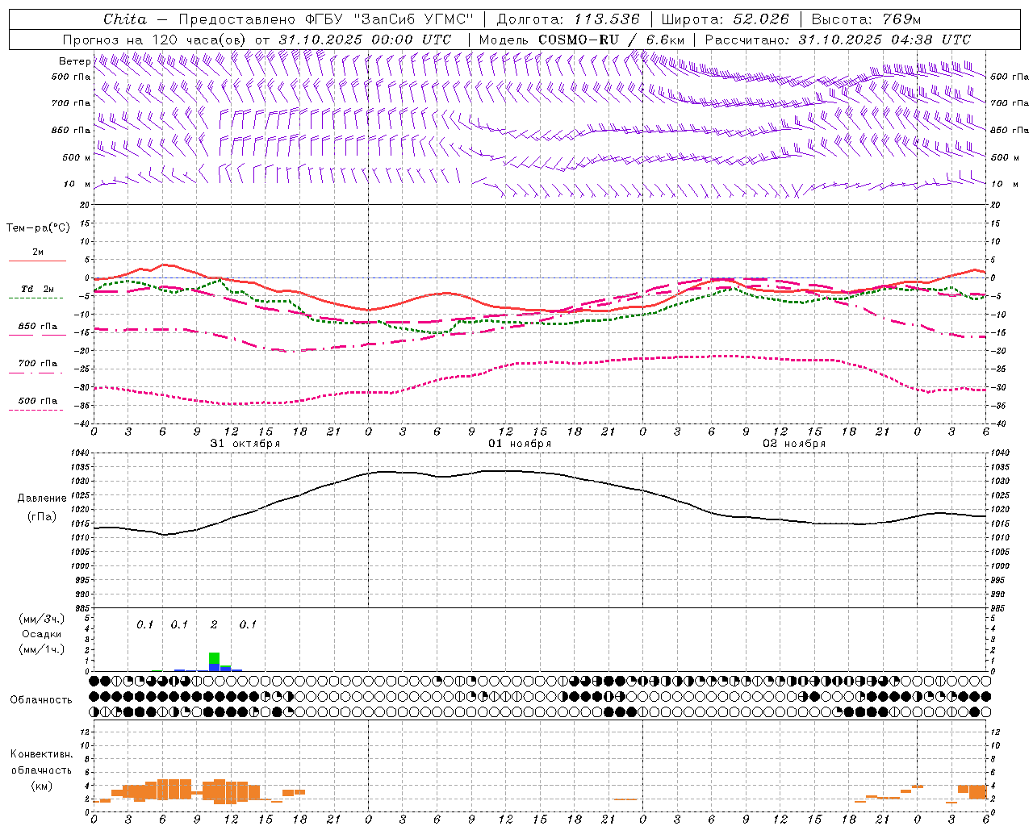This screenshot has height=826, width=1033.
Task: Click the "500 гПа" temperature legend entry
Action: pos(38,401)
